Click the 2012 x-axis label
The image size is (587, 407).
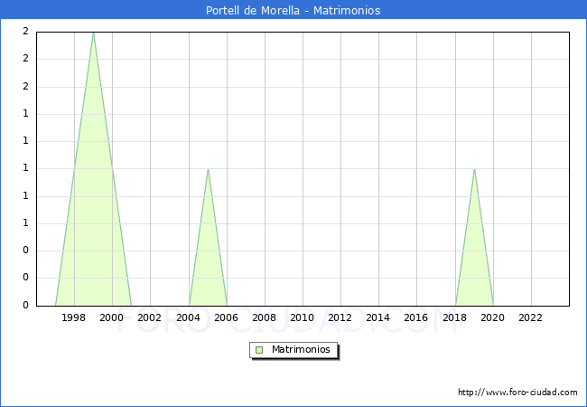340,317
